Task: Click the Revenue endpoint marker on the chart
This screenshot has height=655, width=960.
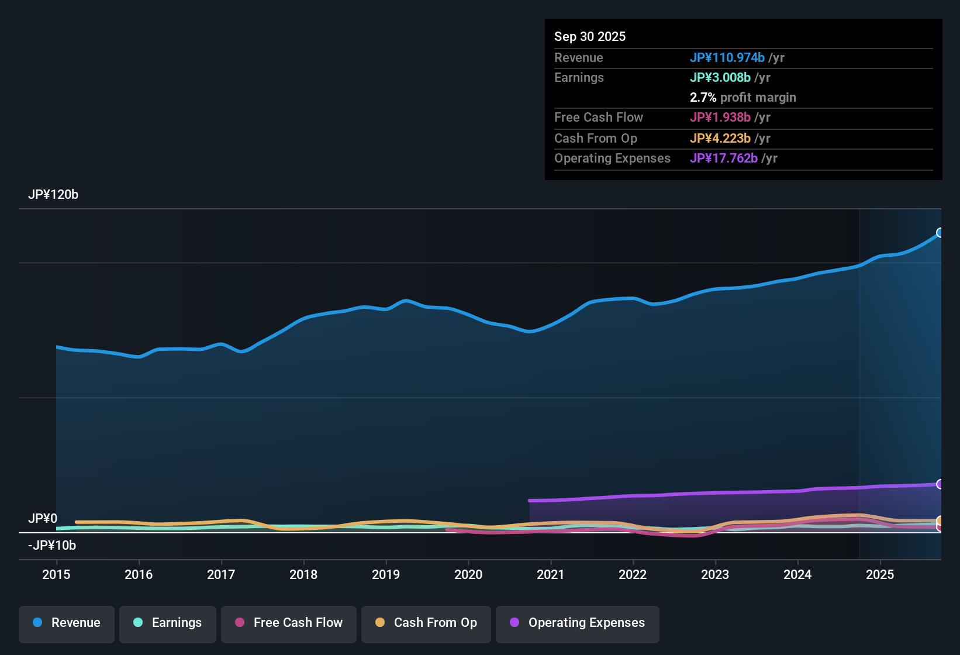Action: [x=940, y=233]
